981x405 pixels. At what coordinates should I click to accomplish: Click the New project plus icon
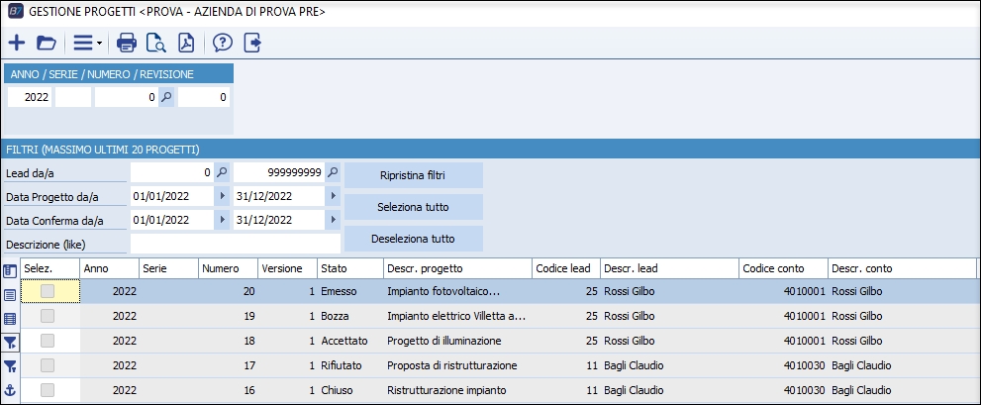pyautogui.click(x=17, y=43)
